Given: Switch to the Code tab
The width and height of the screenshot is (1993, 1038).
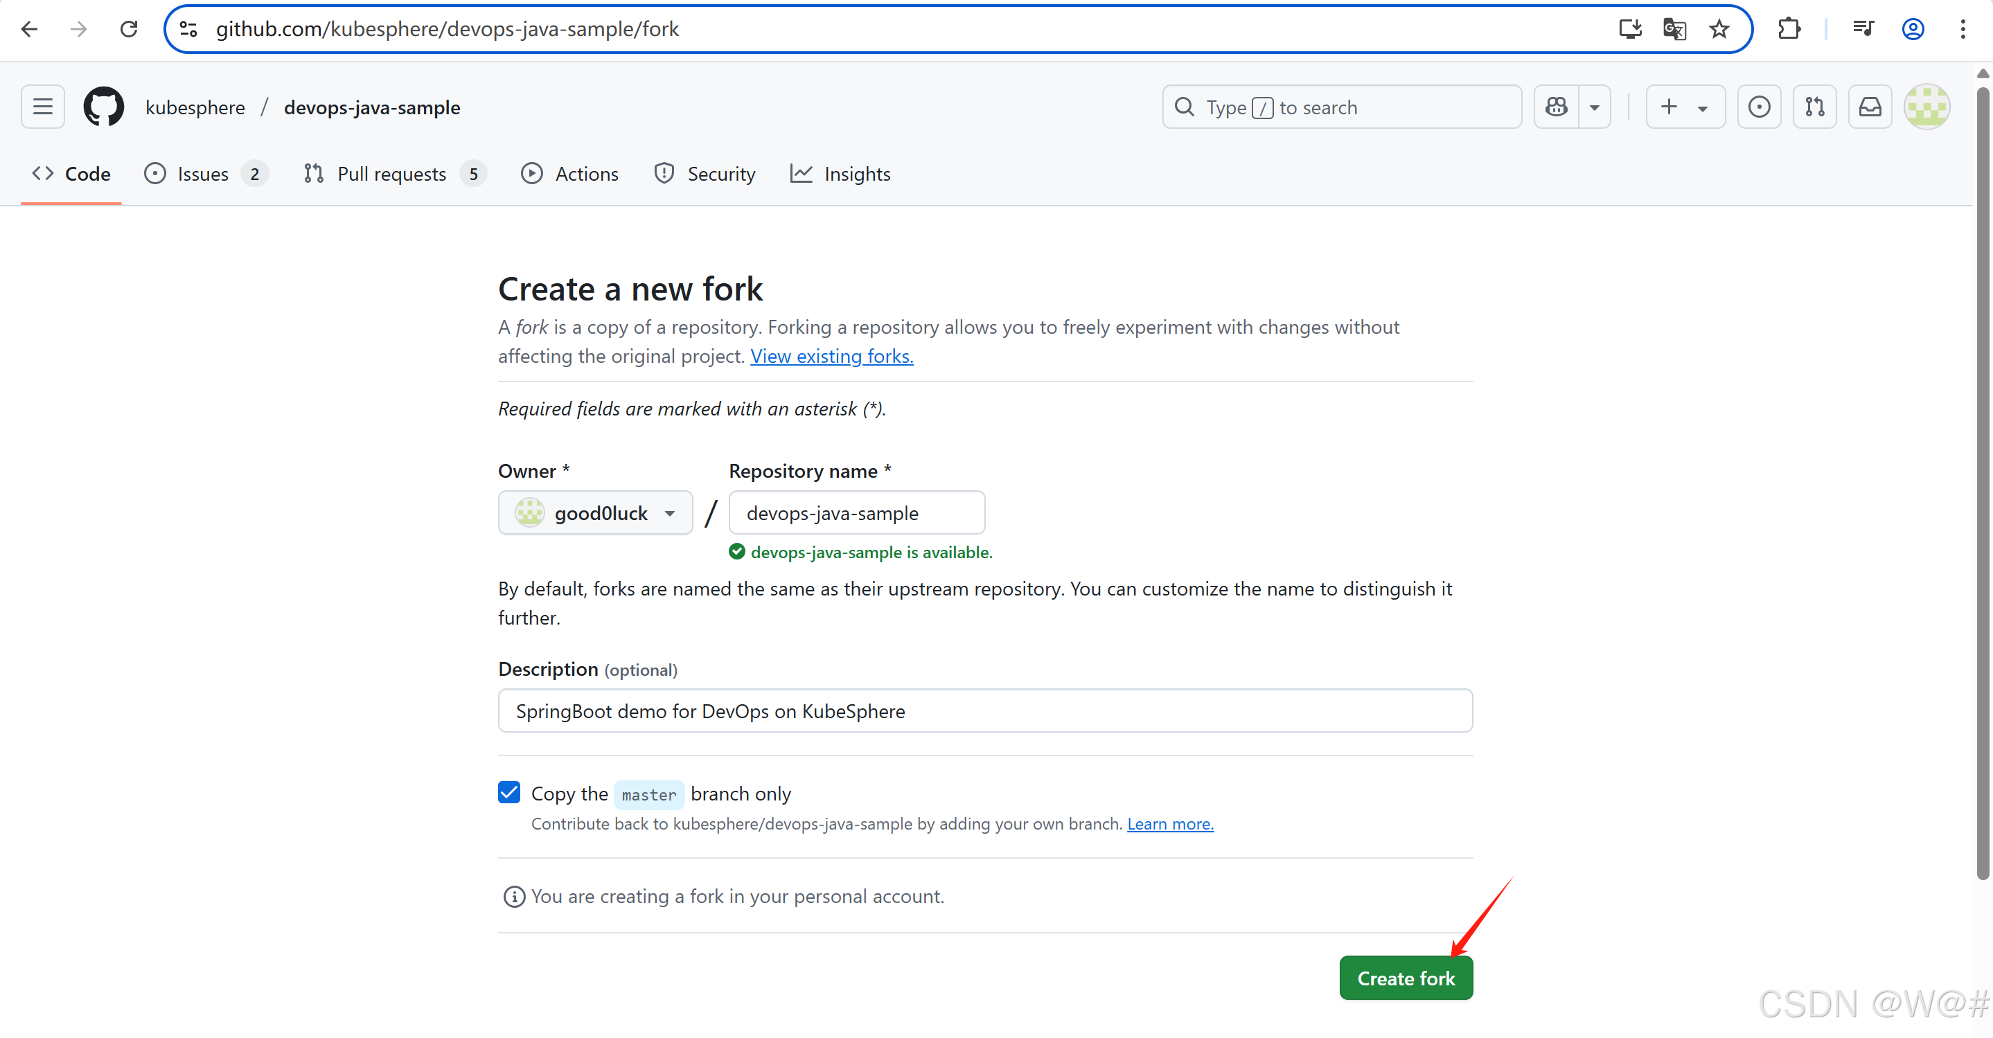Looking at the screenshot, I should point(71,174).
